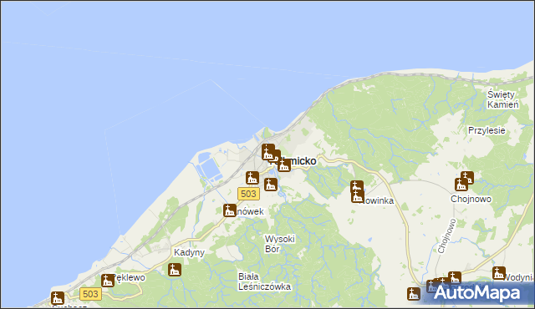The image size is (535, 309).
Task: Select the Święty Kamień place label
Action: [502, 99]
